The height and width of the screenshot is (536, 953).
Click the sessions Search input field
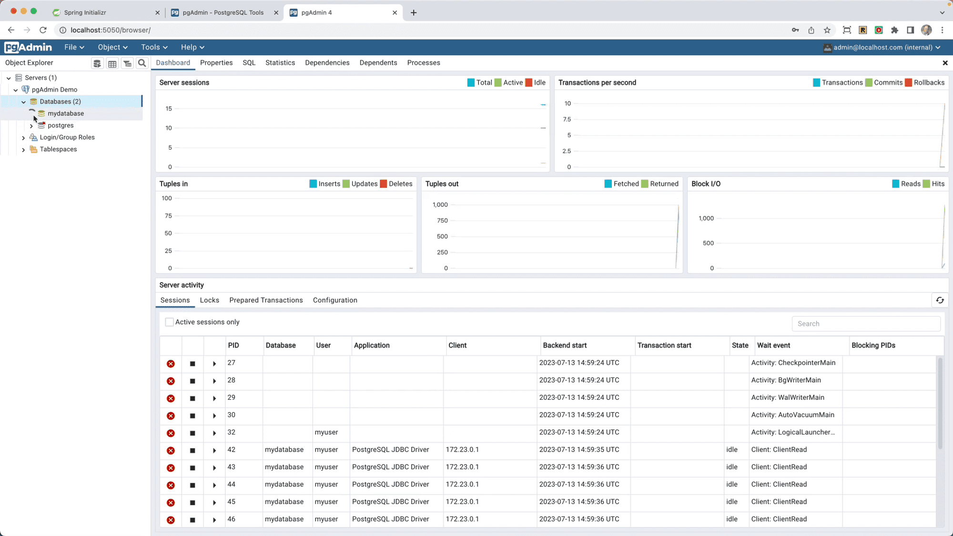(865, 324)
